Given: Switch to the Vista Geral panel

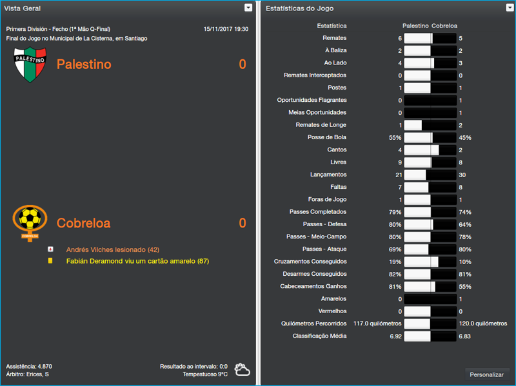Looking at the screenshot, I should coord(22,8).
